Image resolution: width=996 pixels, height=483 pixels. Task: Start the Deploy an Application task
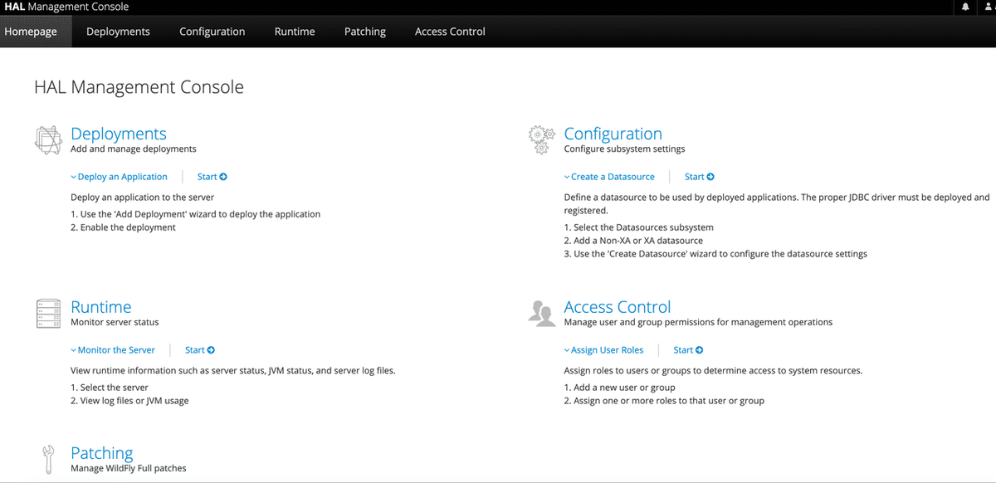[212, 177]
